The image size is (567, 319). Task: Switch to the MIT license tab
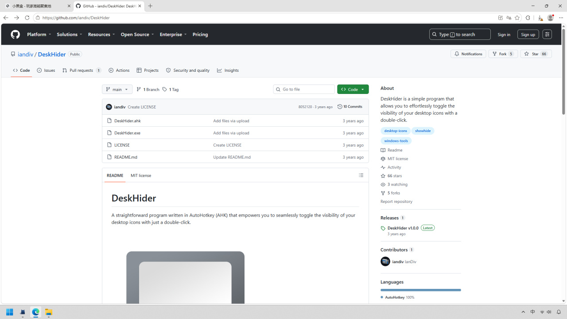click(141, 175)
